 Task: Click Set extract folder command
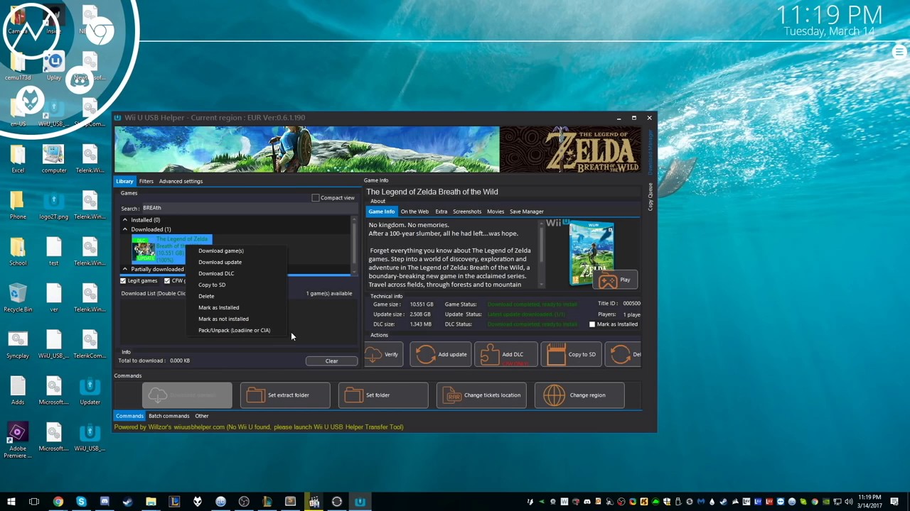point(285,395)
